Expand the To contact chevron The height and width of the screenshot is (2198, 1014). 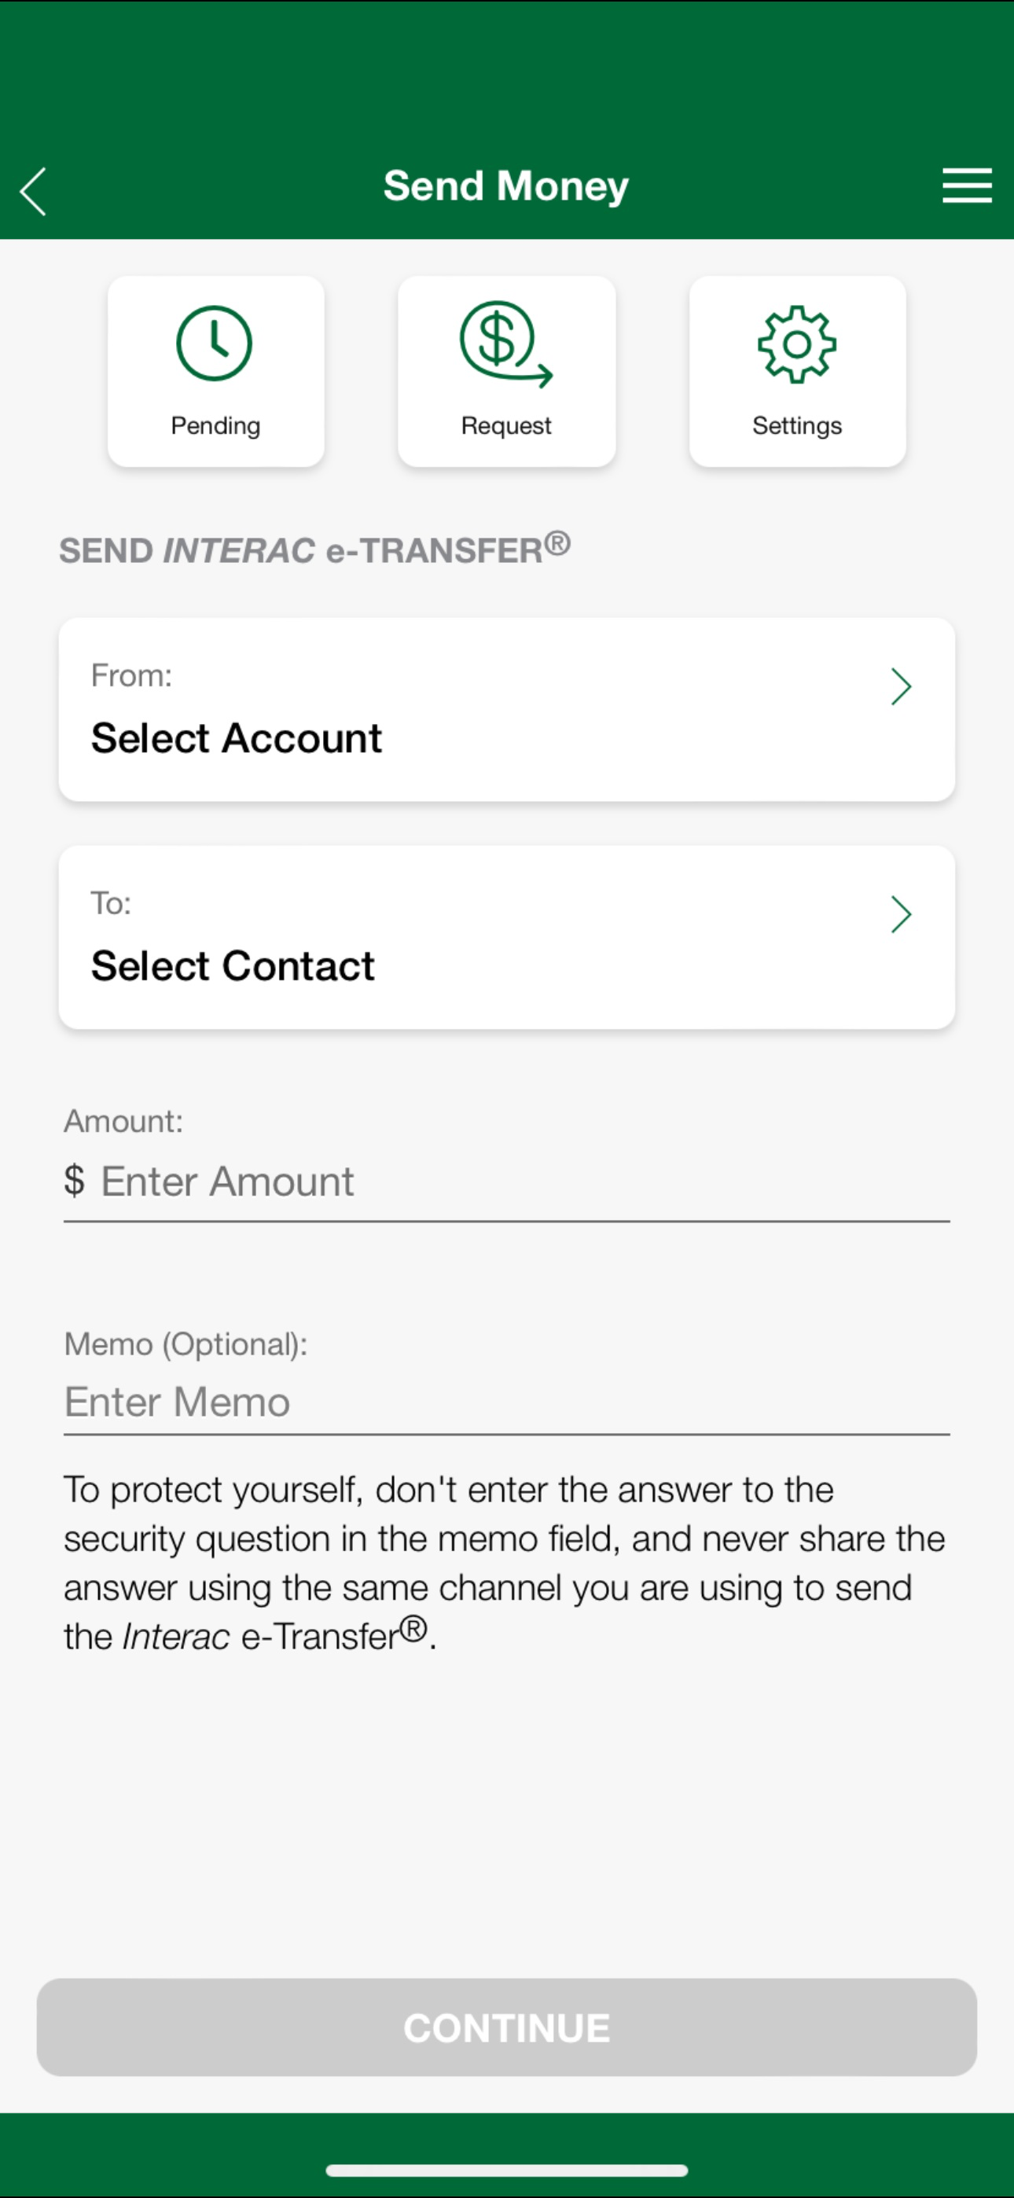click(902, 913)
